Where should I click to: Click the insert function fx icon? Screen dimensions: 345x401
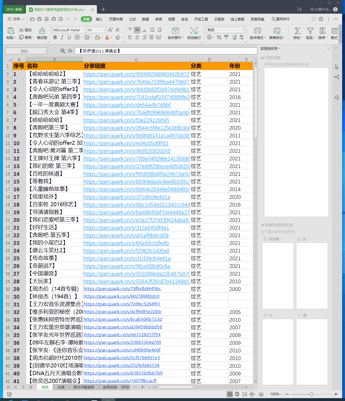click(x=70, y=51)
